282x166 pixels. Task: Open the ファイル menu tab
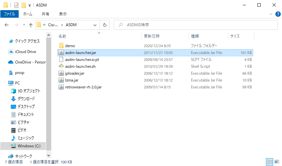pos(9,14)
